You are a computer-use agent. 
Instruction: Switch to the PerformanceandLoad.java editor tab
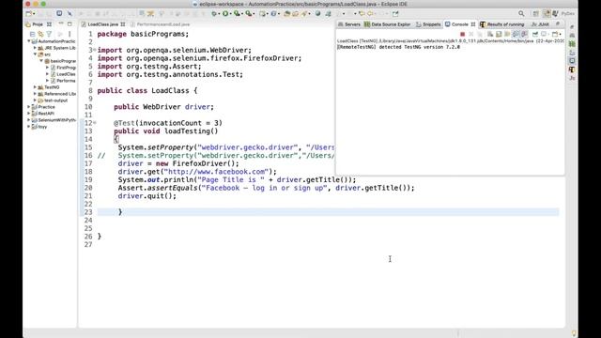pyautogui.click(x=161, y=24)
